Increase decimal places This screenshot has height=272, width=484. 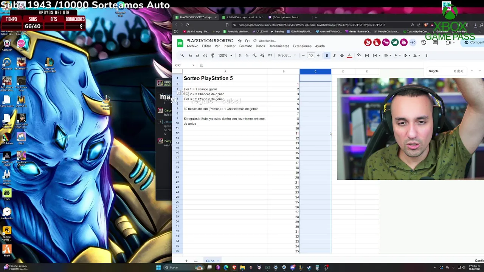[262, 56]
